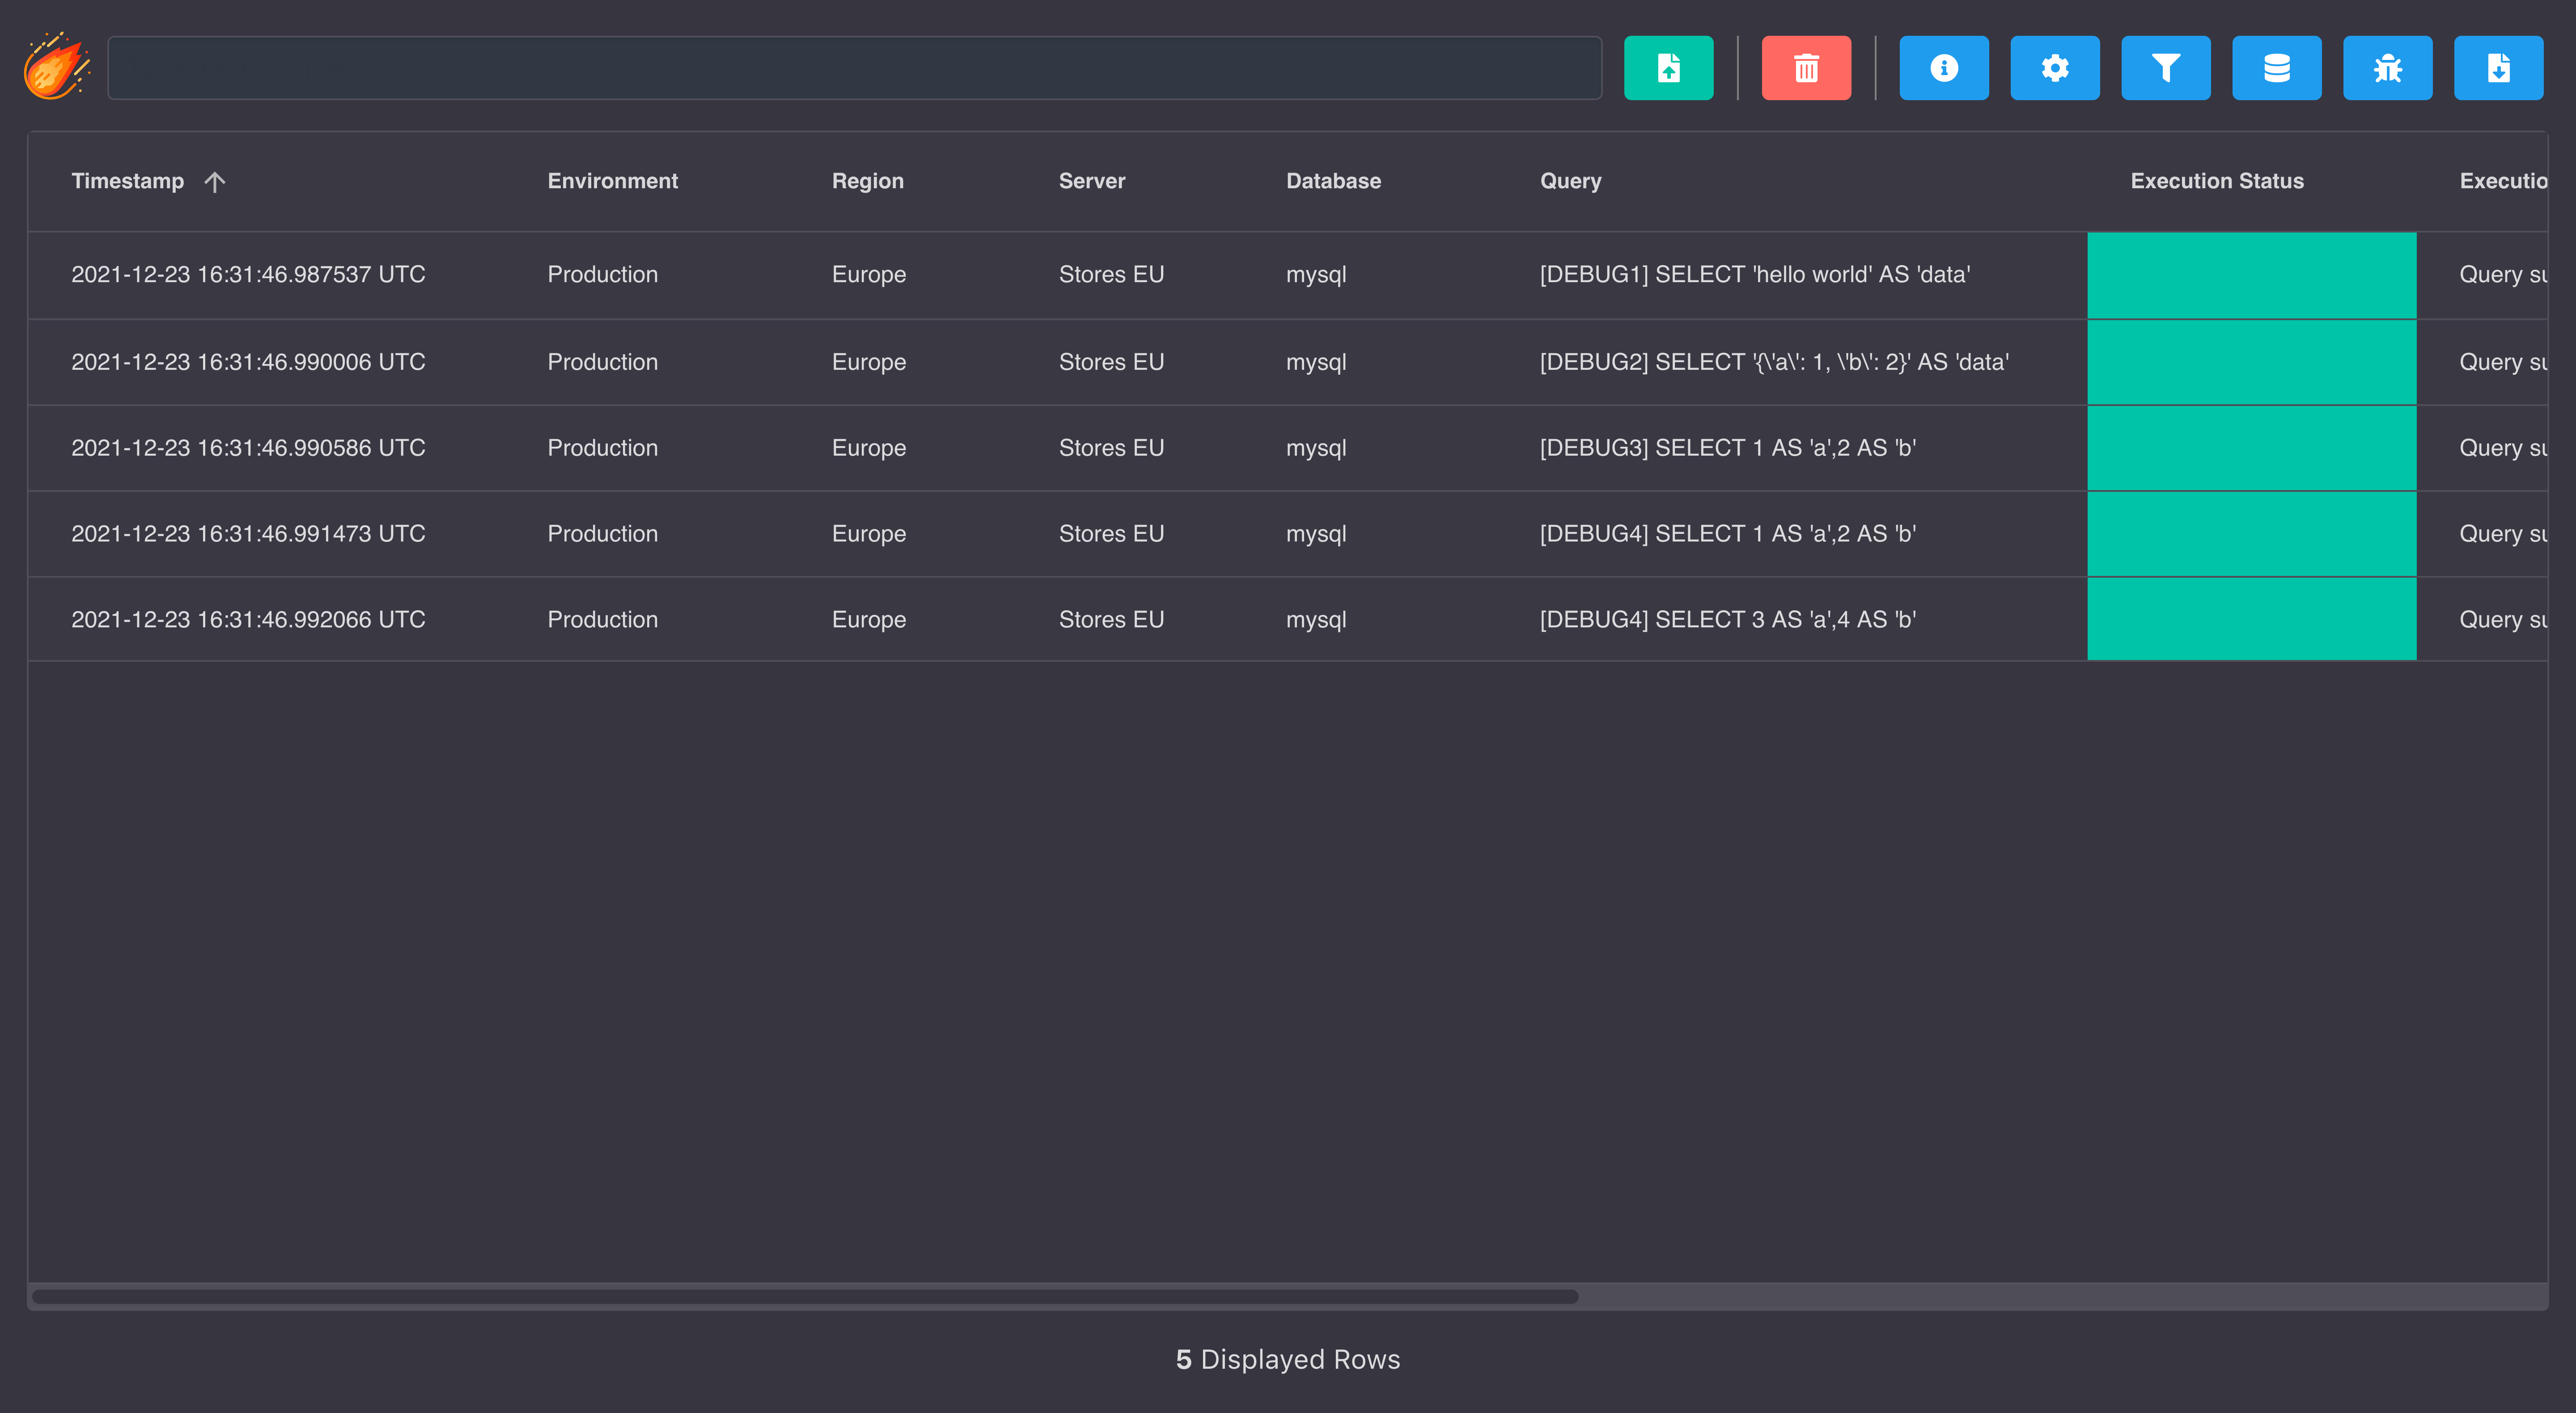Click query '[DEBUG1] SELECT 'hello world'' cell
Viewport: 2576px width, 1413px height.
pyautogui.click(x=1755, y=275)
